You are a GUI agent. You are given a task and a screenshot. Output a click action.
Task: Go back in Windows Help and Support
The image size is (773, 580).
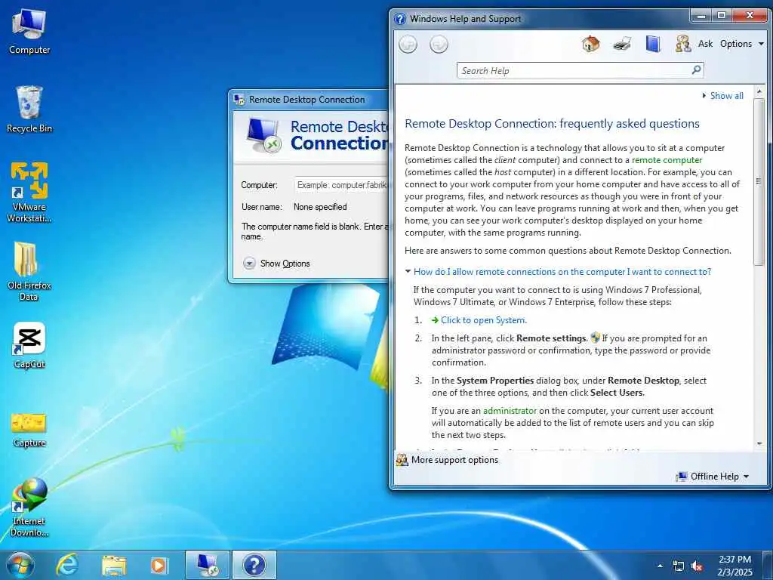(x=408, y=45)
